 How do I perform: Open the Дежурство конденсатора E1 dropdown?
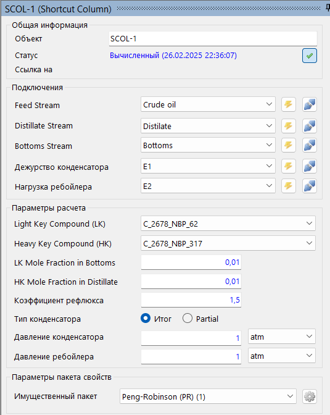coord(208,166)
